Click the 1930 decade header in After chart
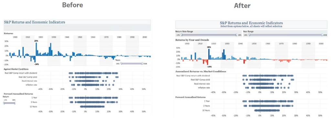The height and width of the screenshot is (120, 331). click(x=227, y=44)
